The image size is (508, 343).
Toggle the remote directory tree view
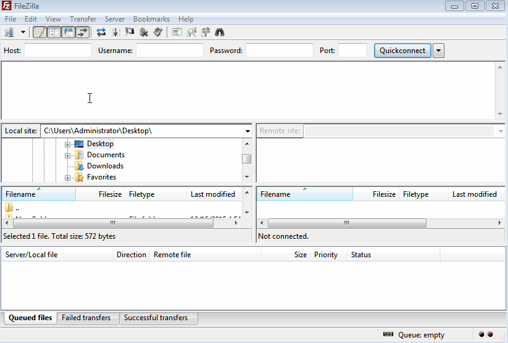[x=69, y=32]
